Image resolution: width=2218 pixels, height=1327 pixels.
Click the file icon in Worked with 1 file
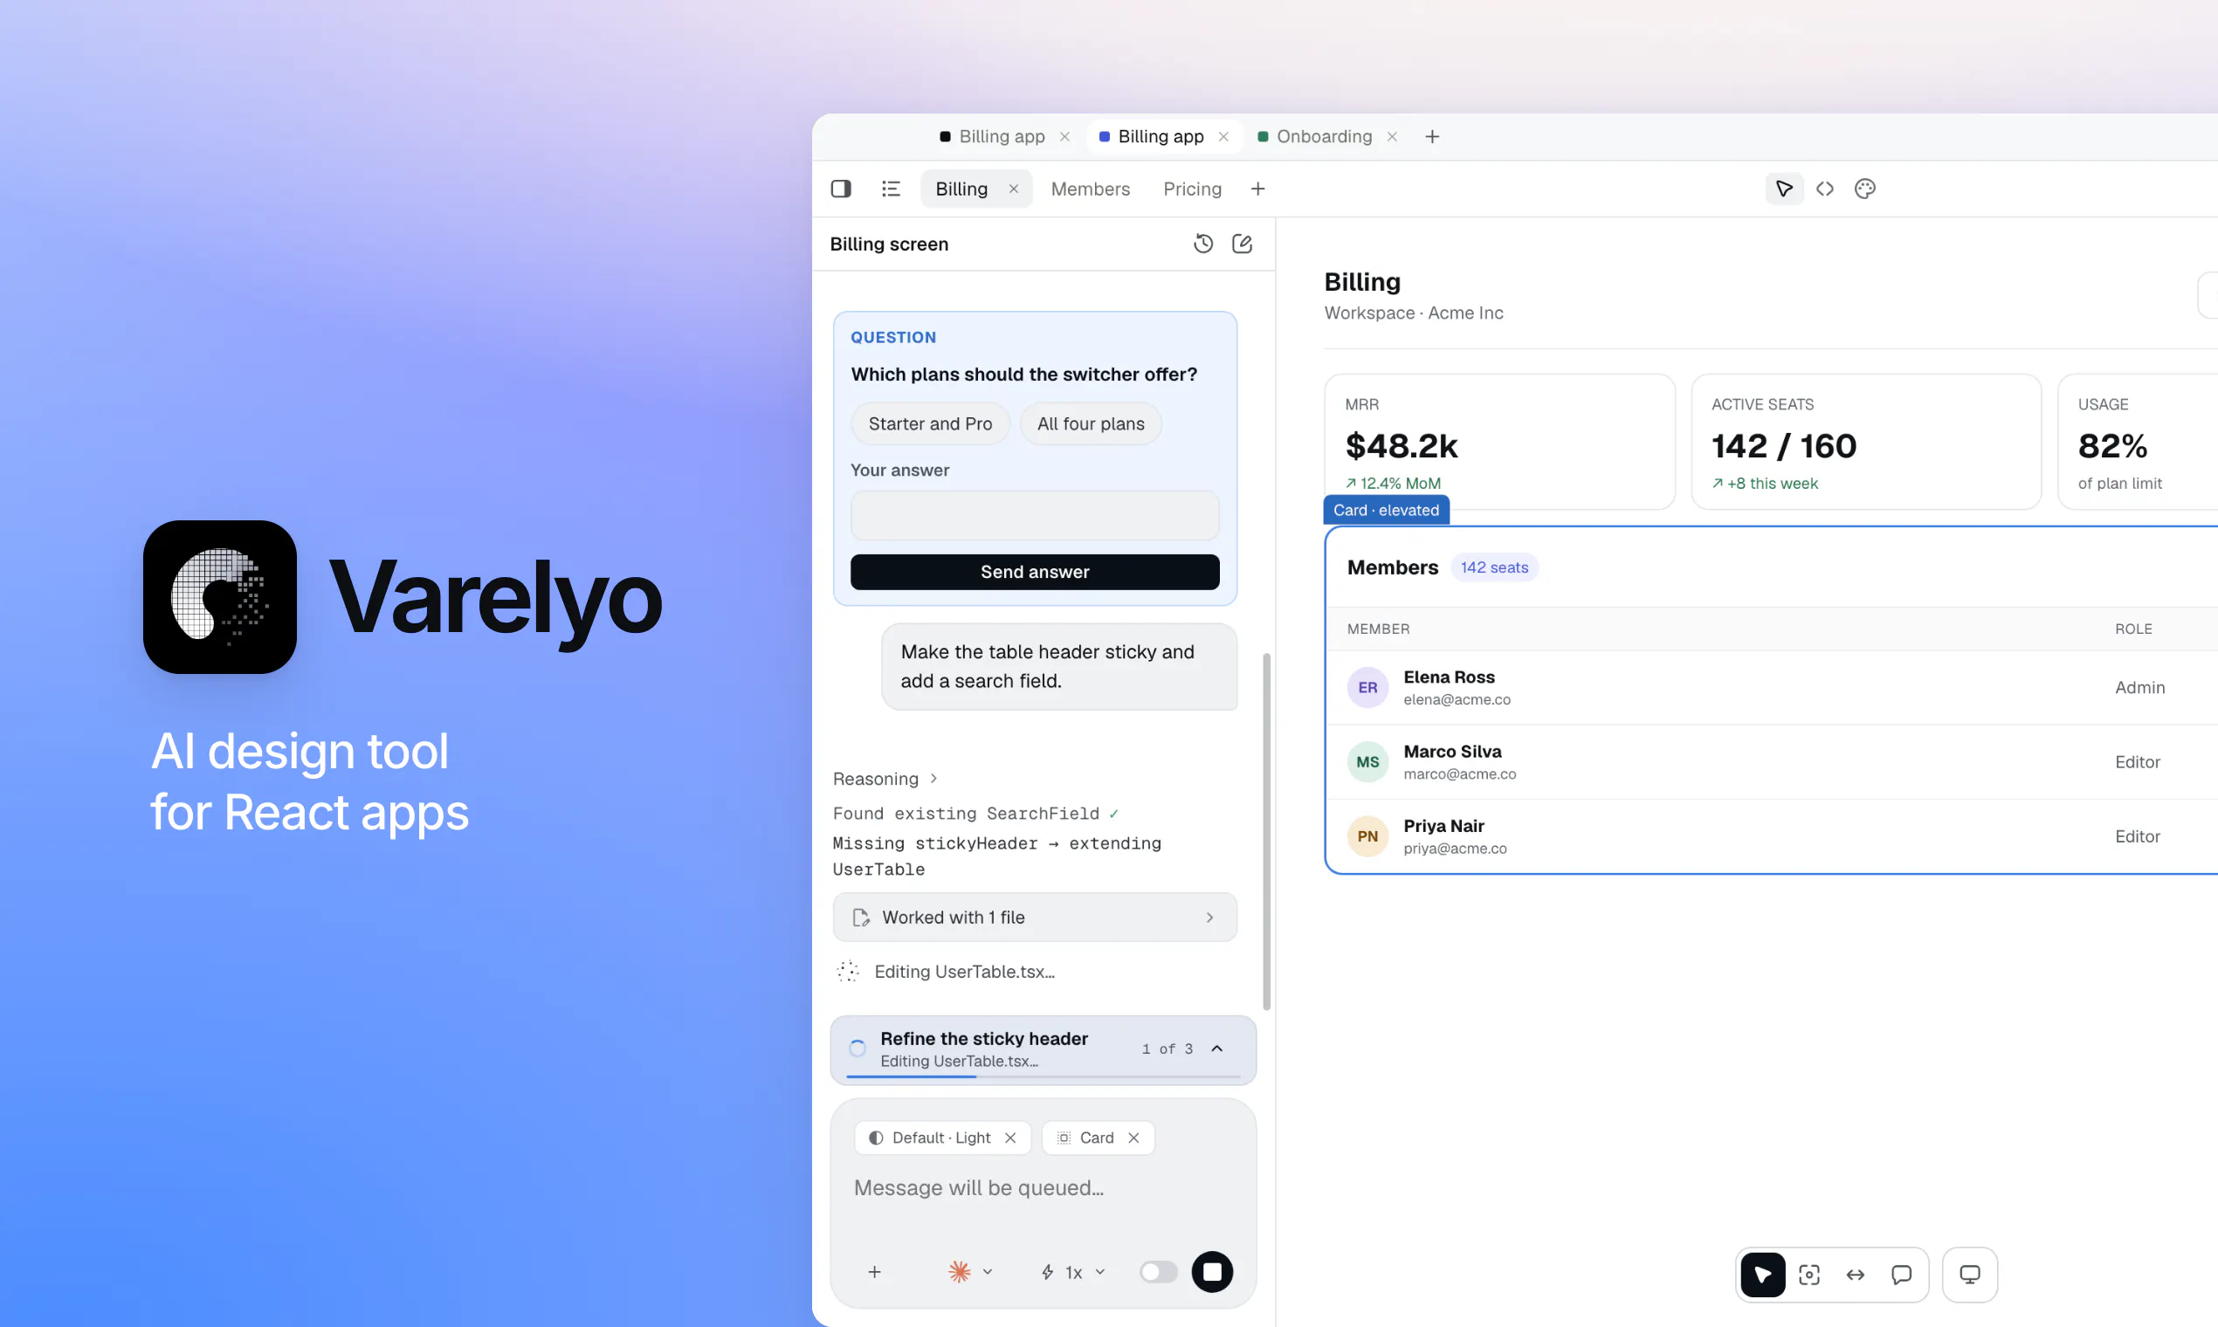coord(861,918)
